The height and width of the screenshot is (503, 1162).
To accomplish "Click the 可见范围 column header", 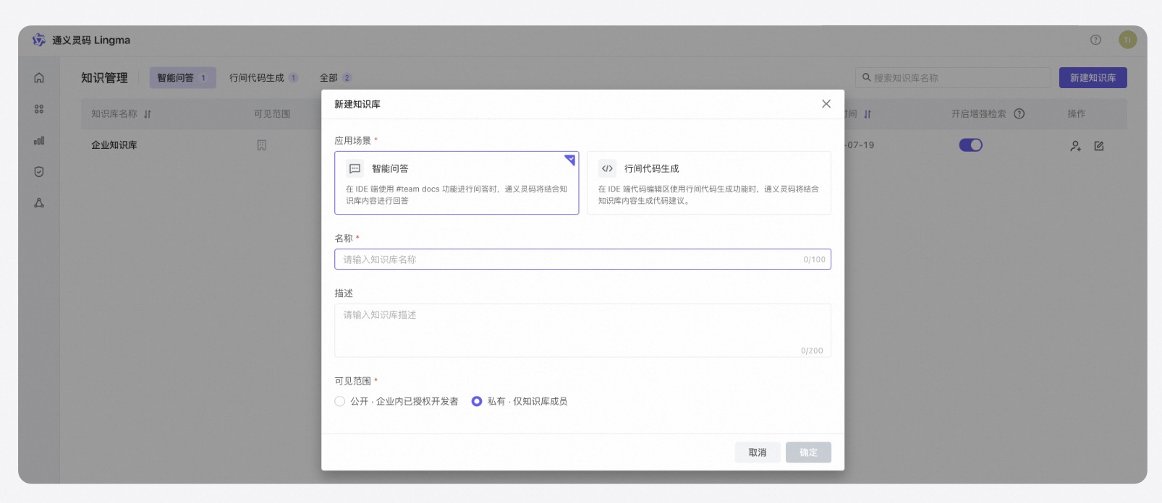I will 272,113.
